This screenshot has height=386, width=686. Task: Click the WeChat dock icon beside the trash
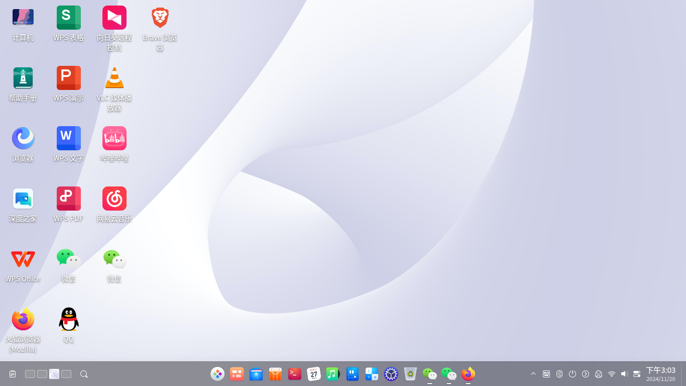429,374
